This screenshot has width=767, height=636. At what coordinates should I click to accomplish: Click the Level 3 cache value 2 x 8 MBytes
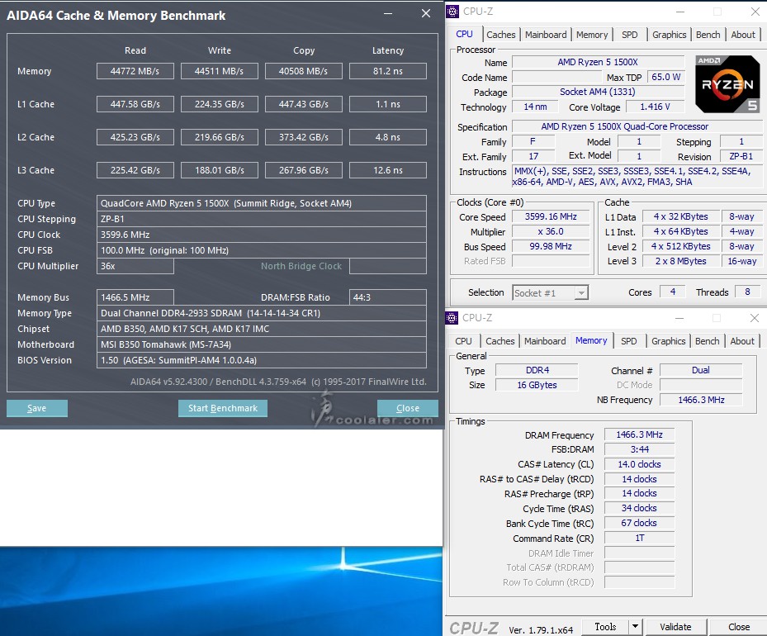(x=681, y=261)
